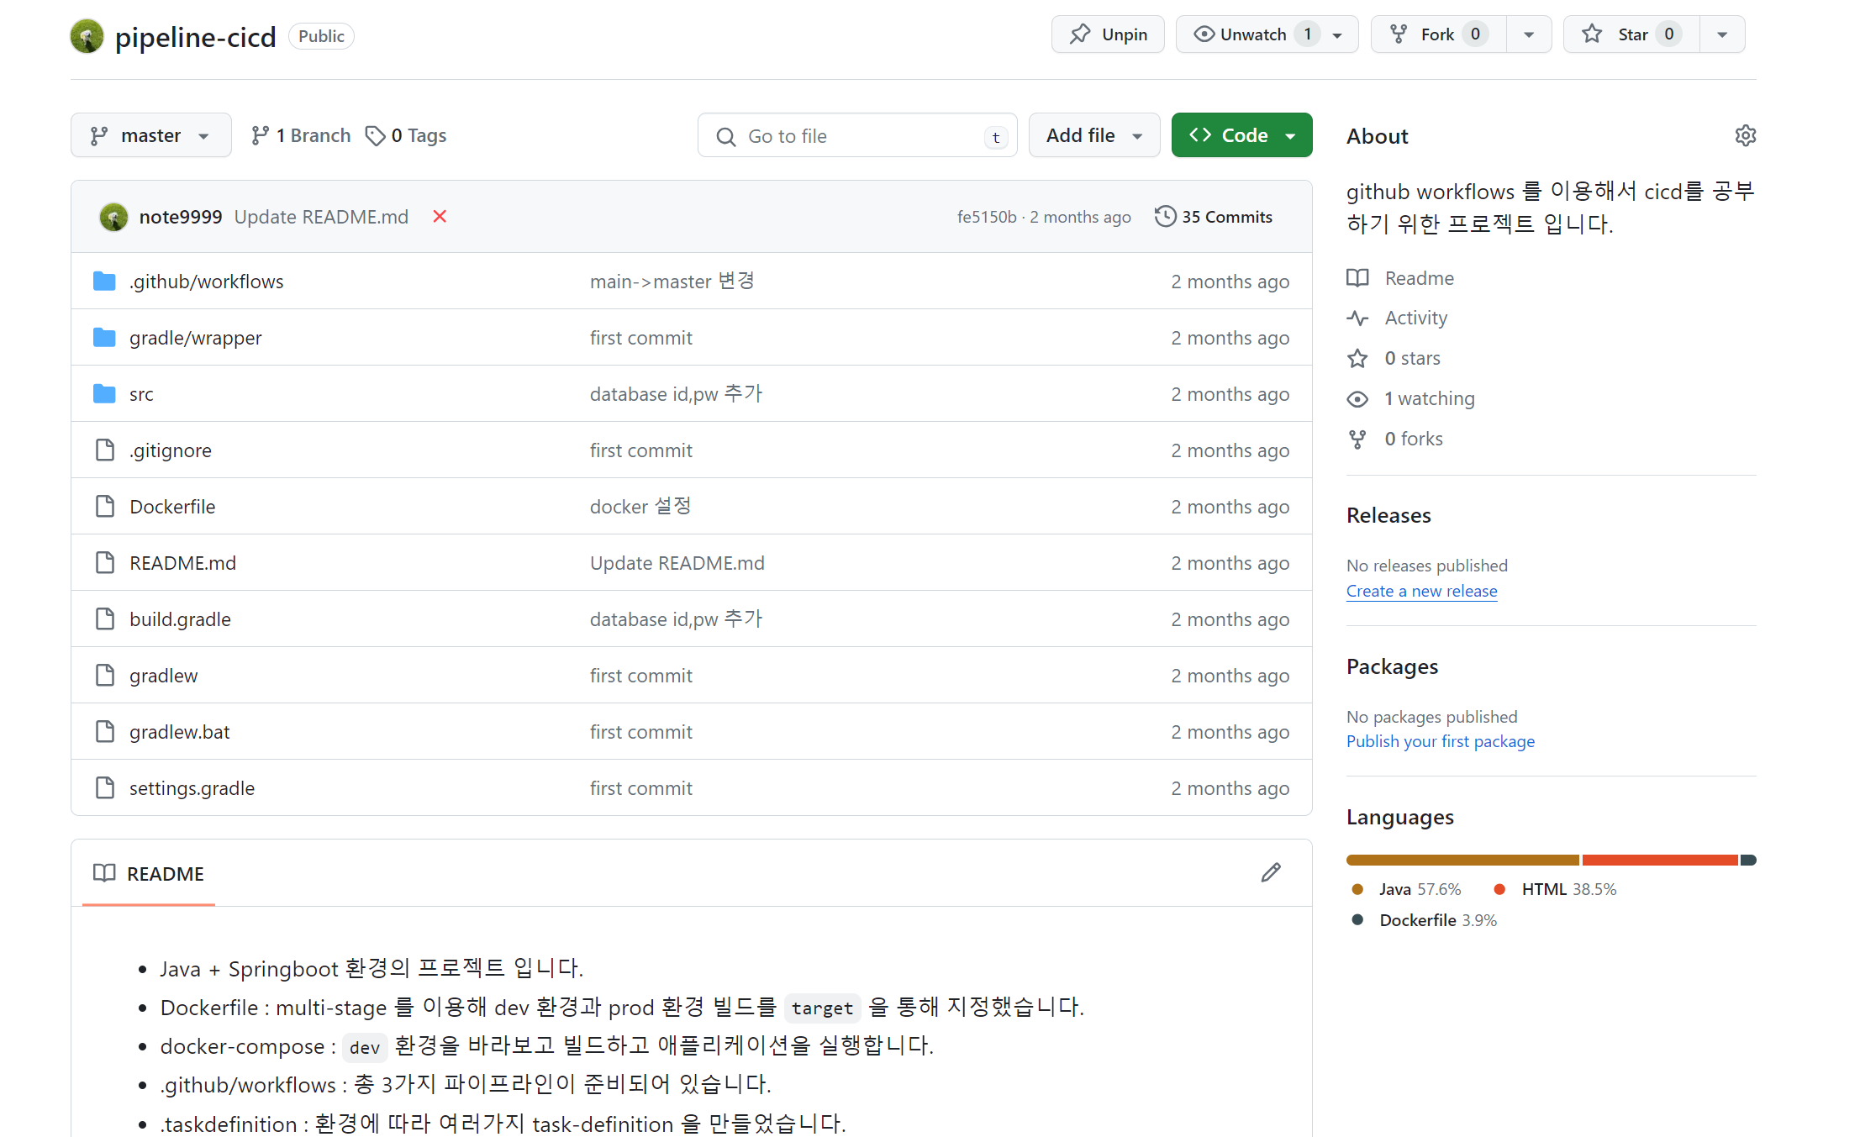Click the failed status red X icon
1860x1137 pixels.
click(440, 217)
